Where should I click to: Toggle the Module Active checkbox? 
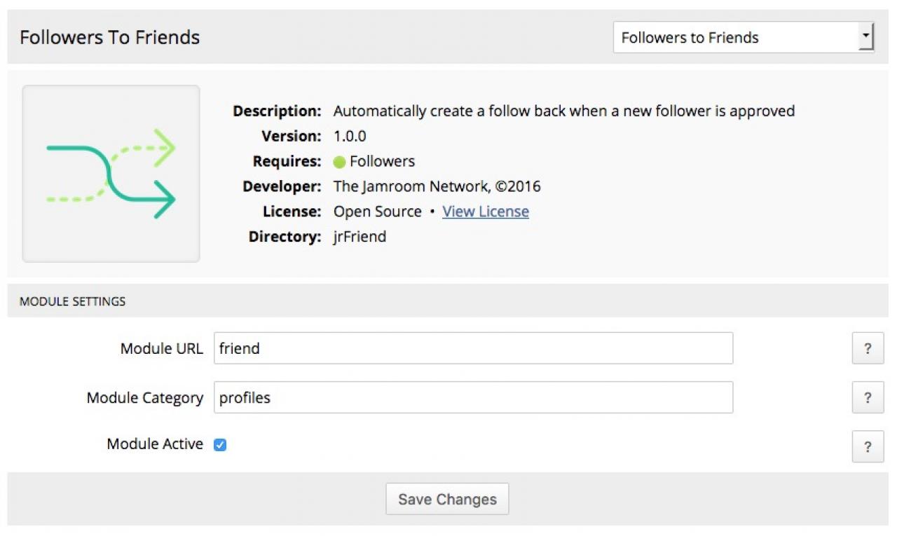coord(220,444)
